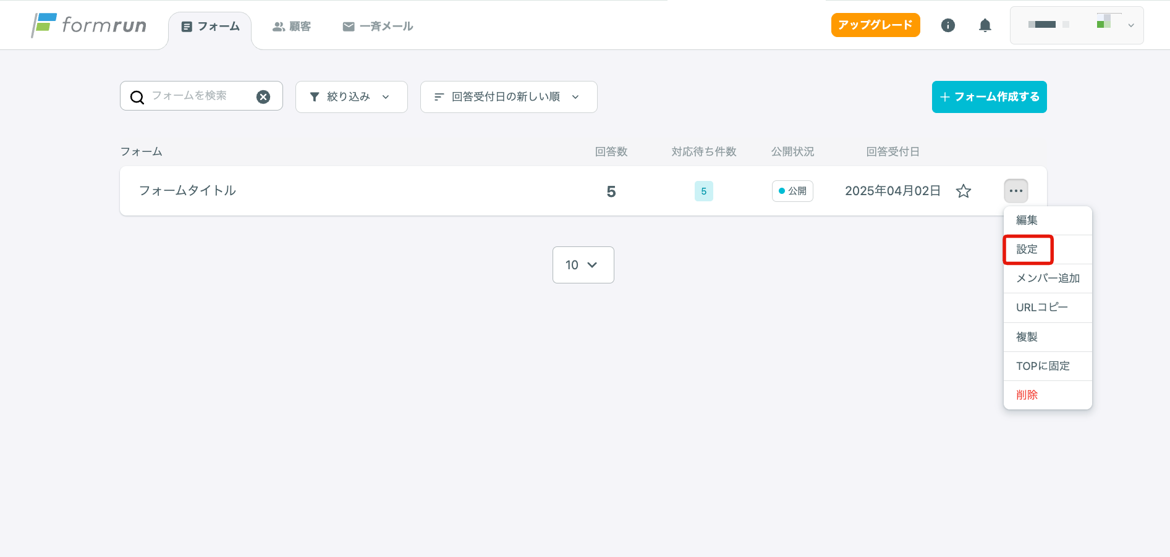Clear the form search field
1170x557 pixels.
pyautogui.click(x=263, y=97)
